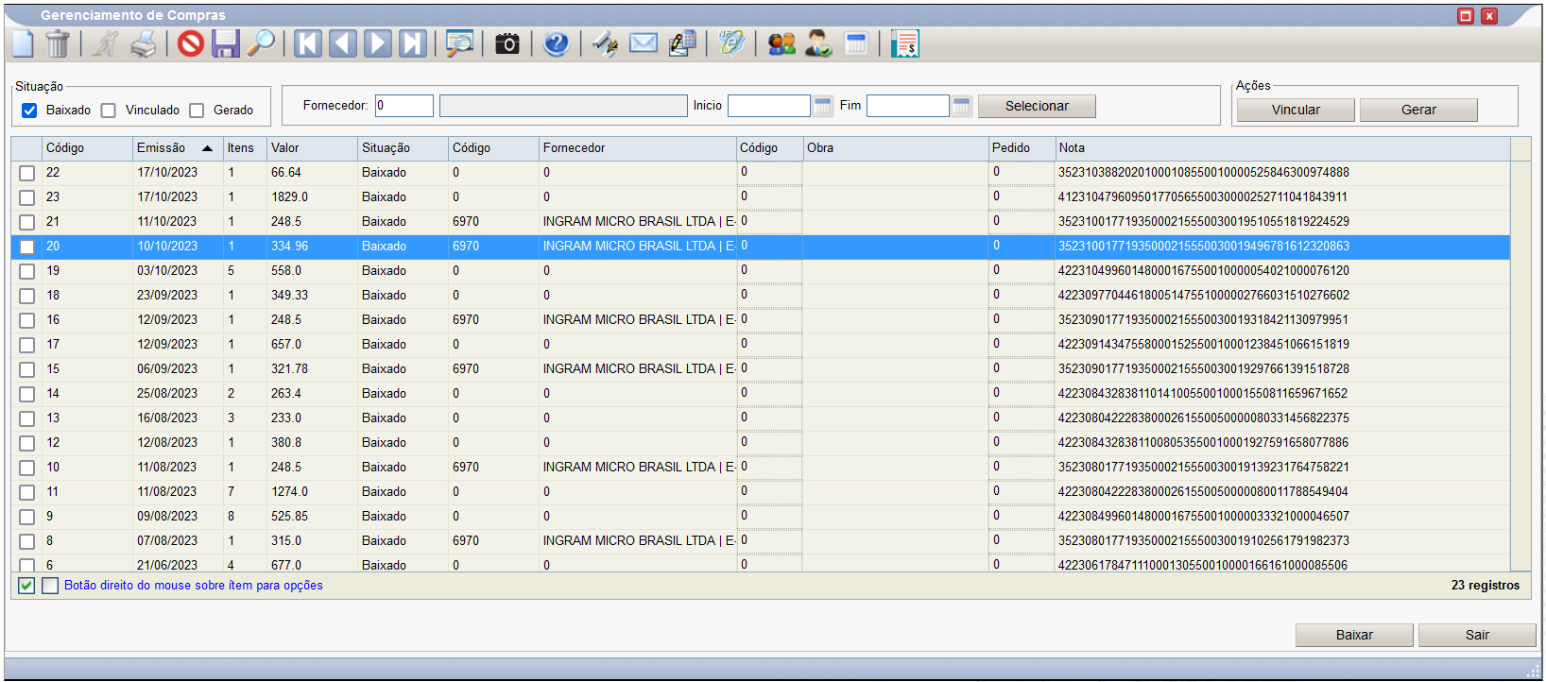
Task: Open help with the question mark icon
Action: click(x=556, y=43)
